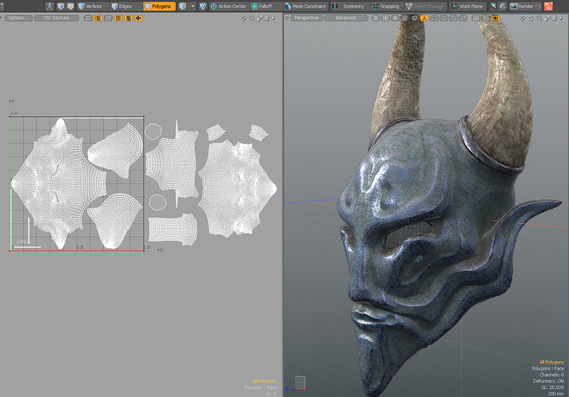The image size is (569, 397).
Task: Click the red textured square icon
Action: pos(548,6)
